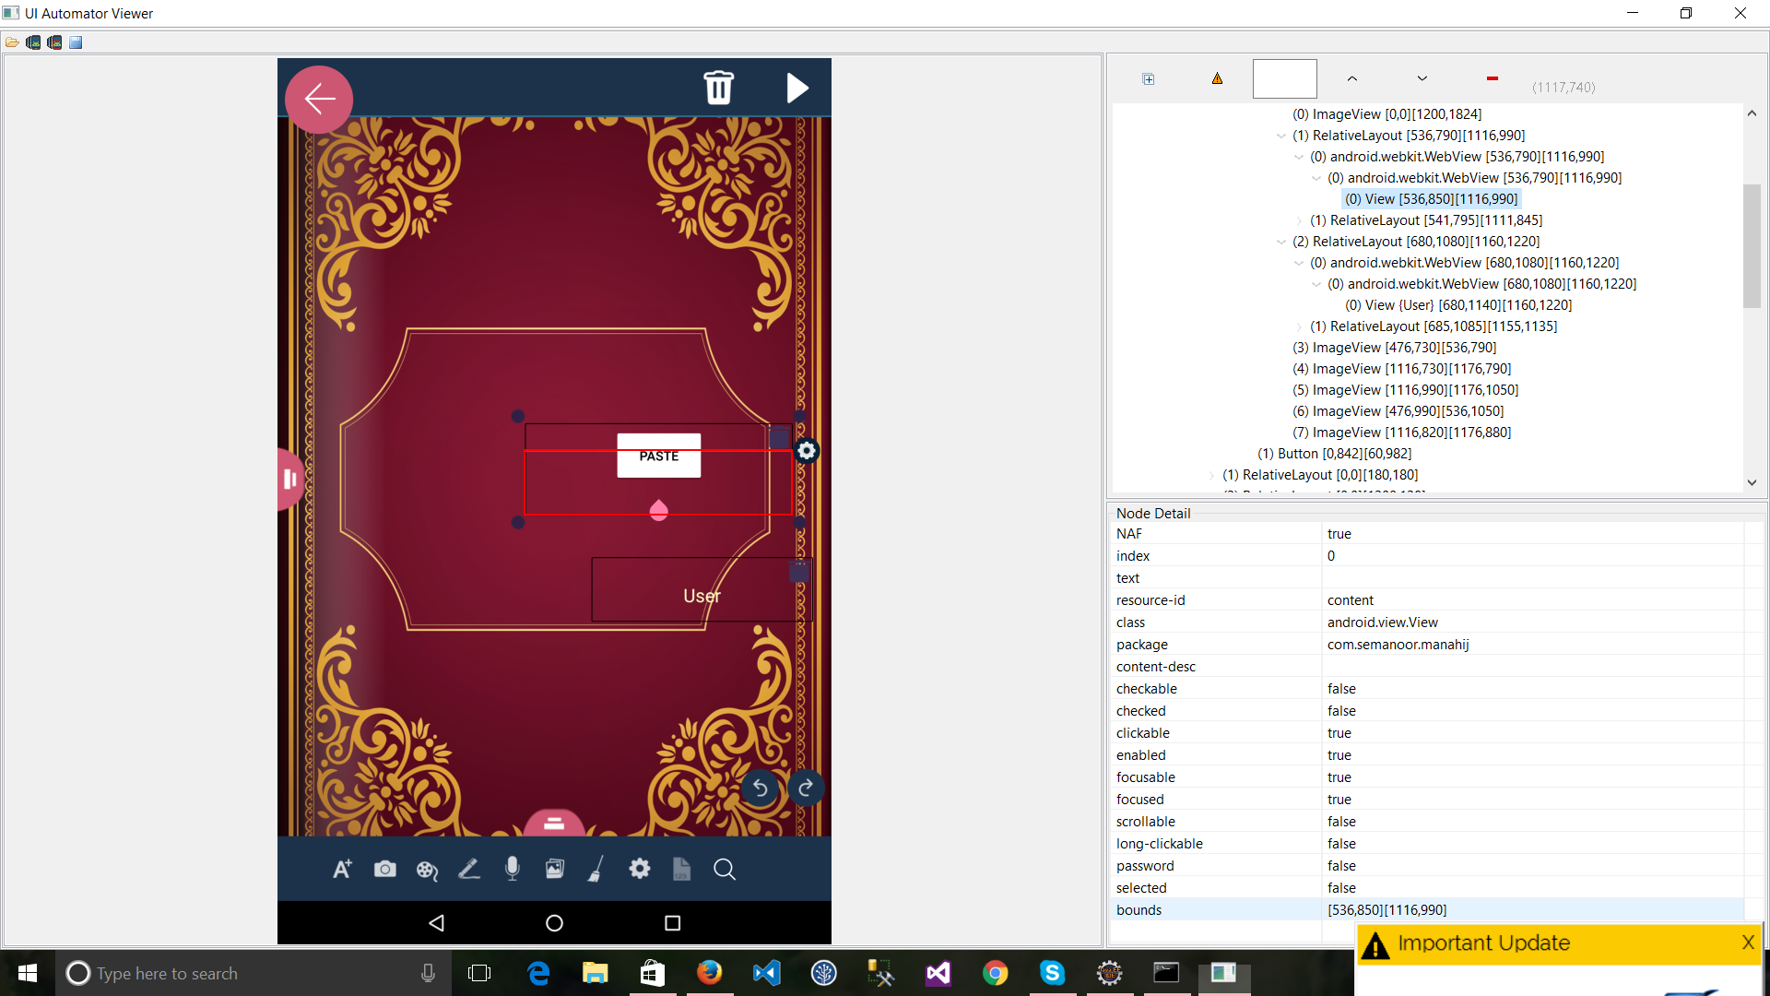Click Expand All tree nodes icon
Image resolution: width=1770 pixels, height=996 pixels.
coord(1148,79)
